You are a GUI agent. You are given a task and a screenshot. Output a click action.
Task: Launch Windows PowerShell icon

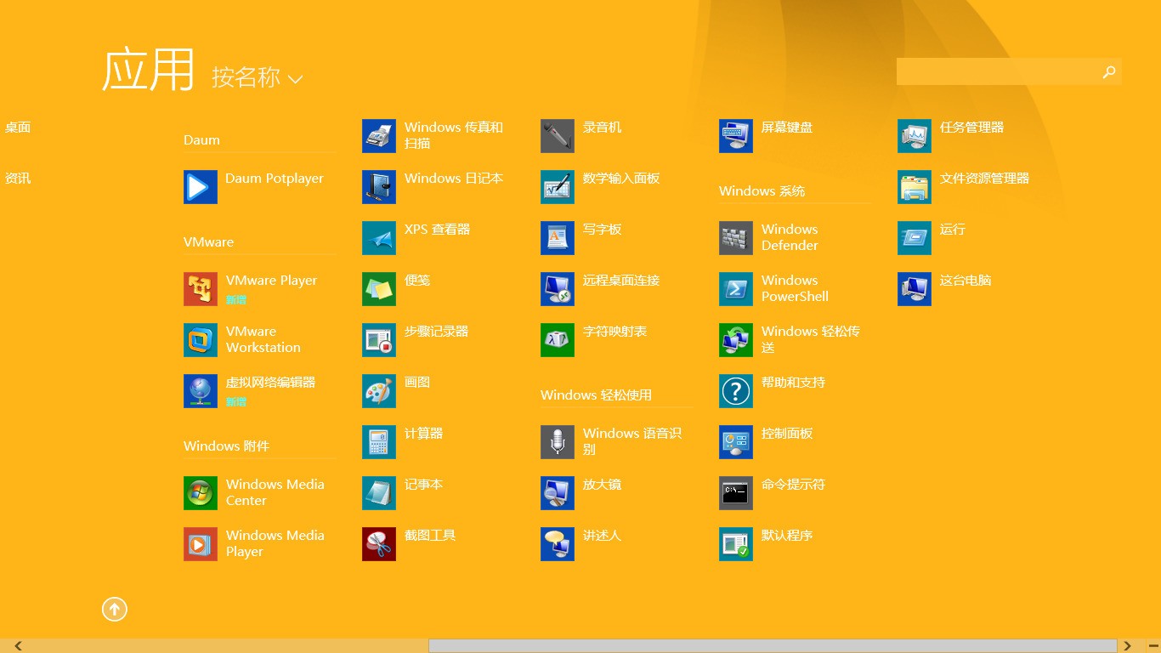click(x=736, y=289)
